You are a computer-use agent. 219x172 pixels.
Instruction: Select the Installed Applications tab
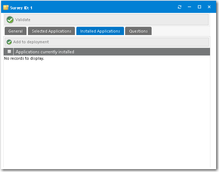100,31
